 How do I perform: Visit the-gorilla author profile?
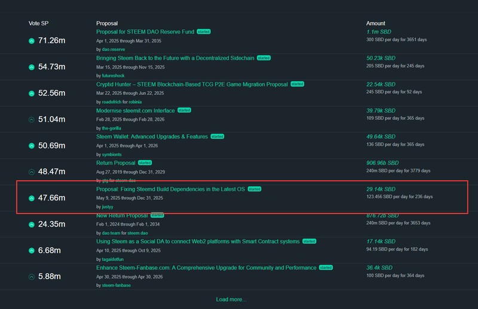111,128
